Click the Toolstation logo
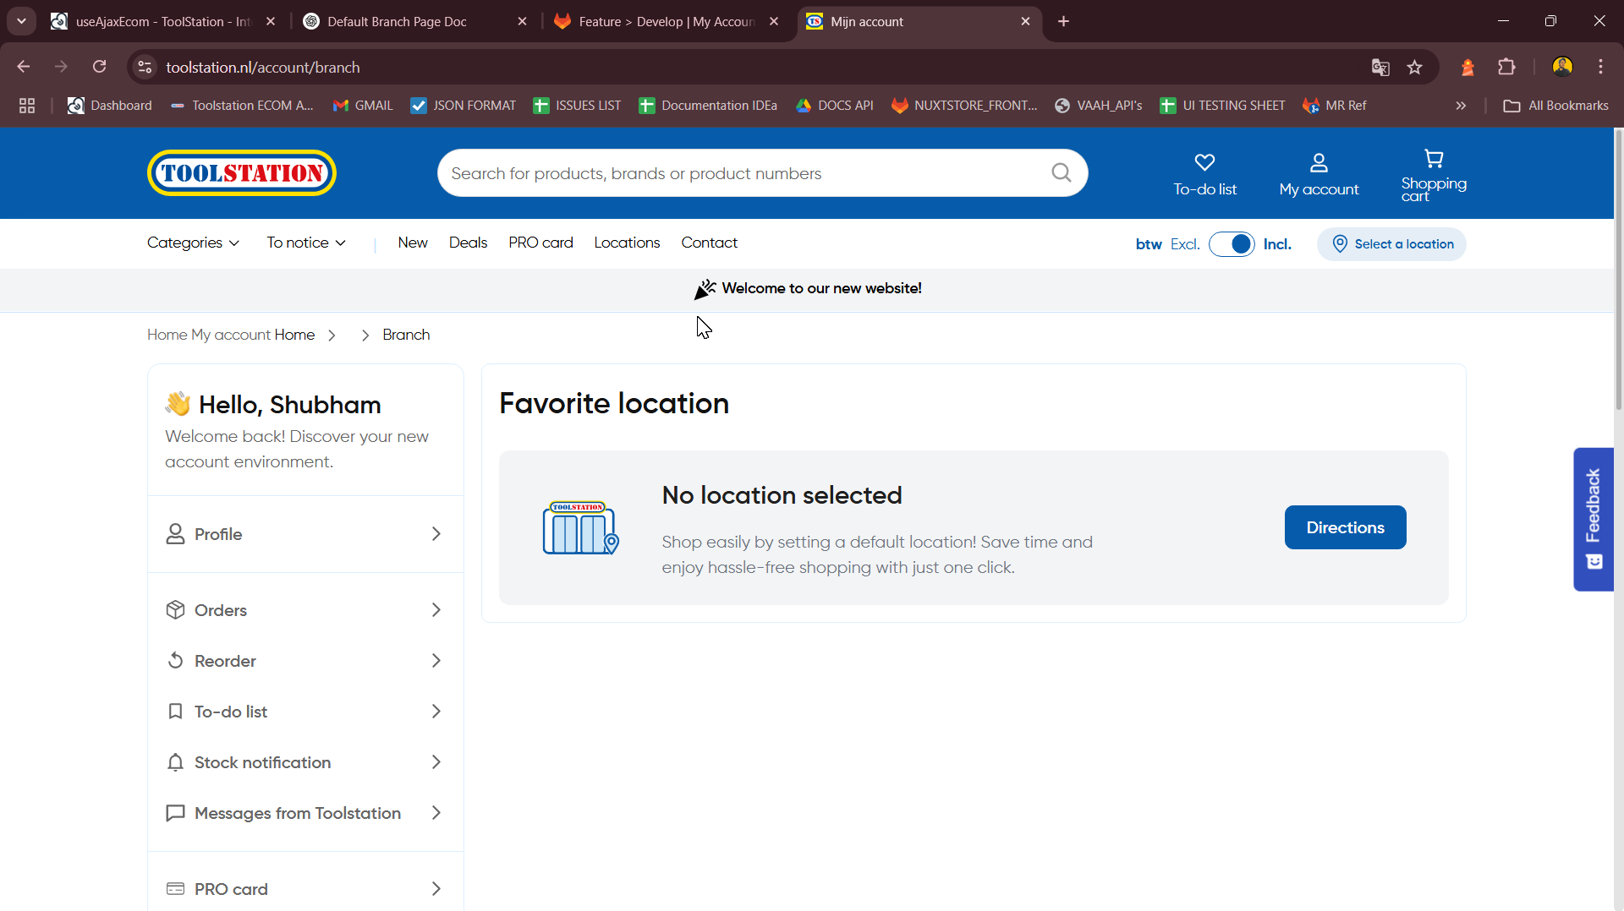This screenshot has width=1624, height=911. (x=242, y=173)
